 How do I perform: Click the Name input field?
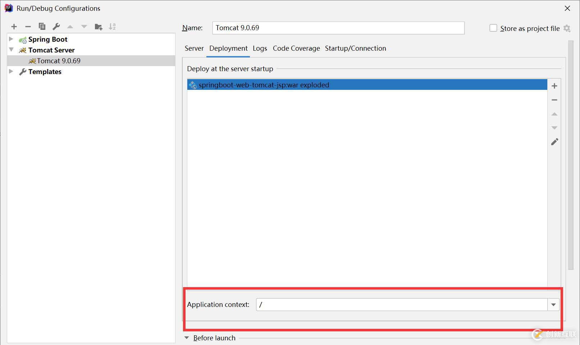tap(338, 28)
